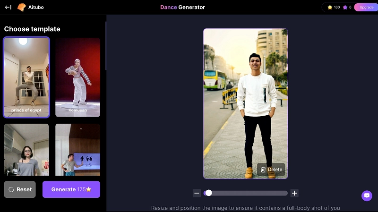Viewport: 378px width, 212px height.
Task: Select the prince of egypt template
Action: pos(26,77)
